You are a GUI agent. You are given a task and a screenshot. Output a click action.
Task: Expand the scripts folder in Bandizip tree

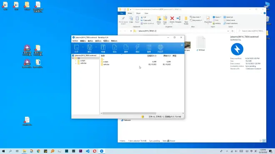tap(76, 61)
